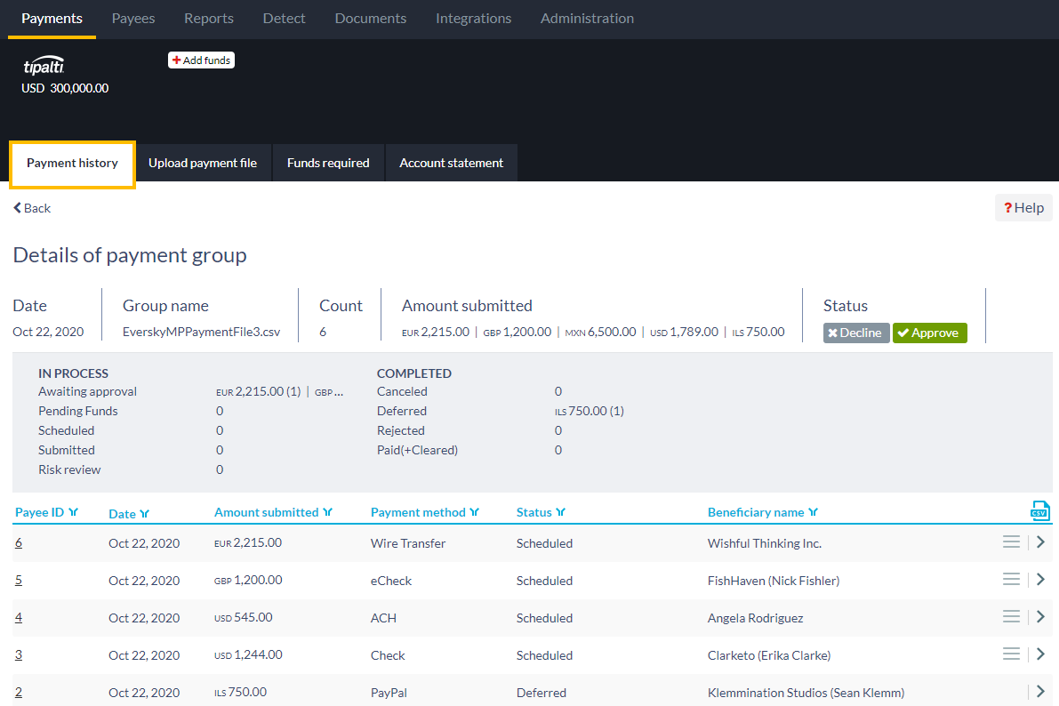This screenshot has height=706, width=1059.
Task: Open the Payees menu
Action: coord(133,19)
